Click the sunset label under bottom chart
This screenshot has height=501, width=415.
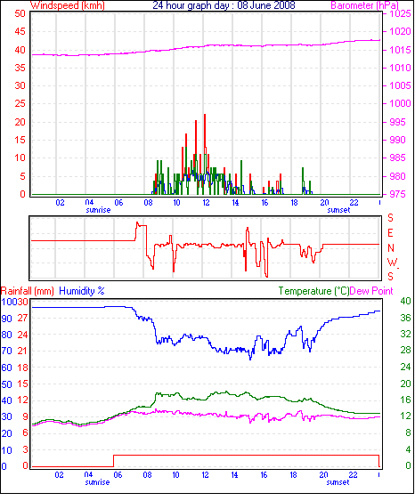pos(338,482)
